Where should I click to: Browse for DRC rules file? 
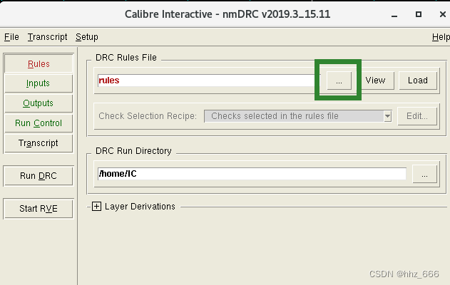tap(339, 81)
